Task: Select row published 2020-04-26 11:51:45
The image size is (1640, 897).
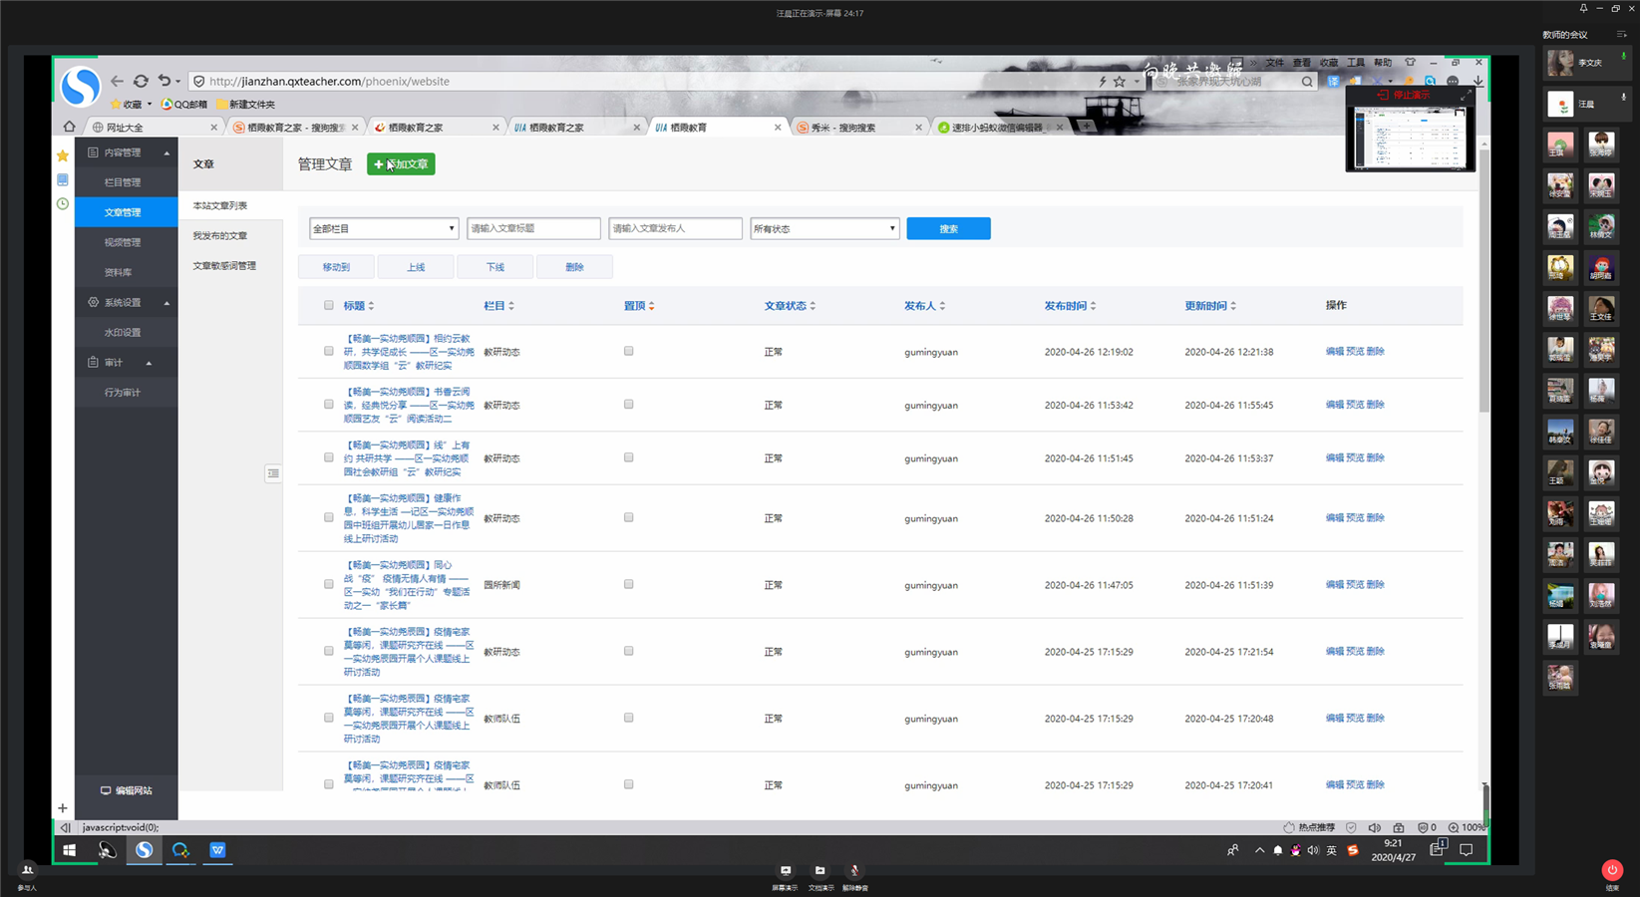Action: [x=329, y=458]
